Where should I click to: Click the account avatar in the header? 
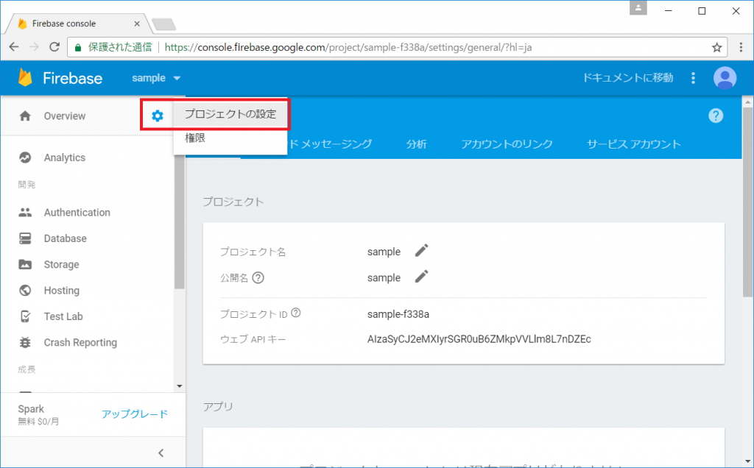724,77
